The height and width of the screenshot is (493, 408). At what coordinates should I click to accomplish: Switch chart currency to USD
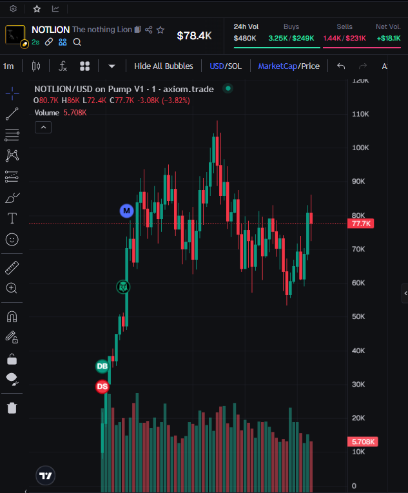pos(217,66)
